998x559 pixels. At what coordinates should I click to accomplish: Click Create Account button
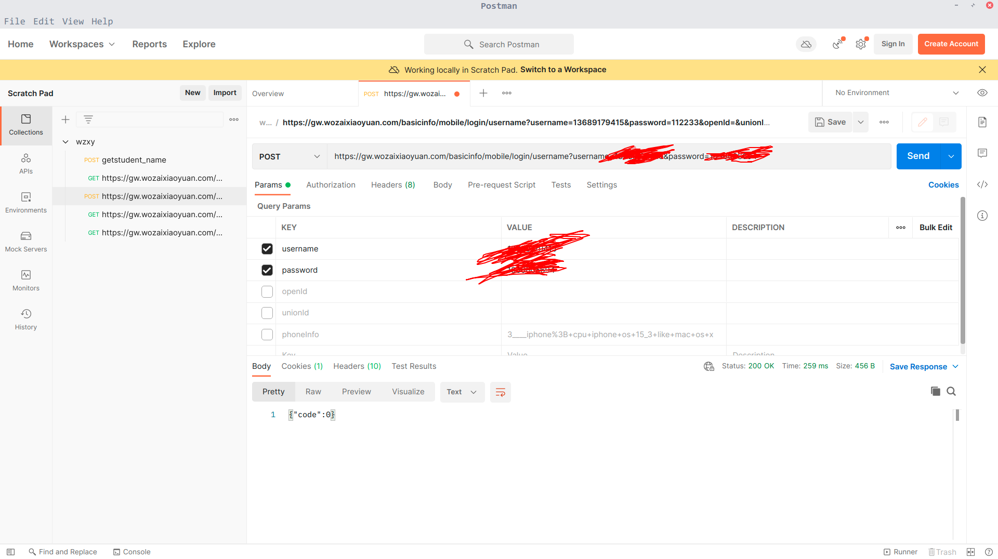coord(951,44)
